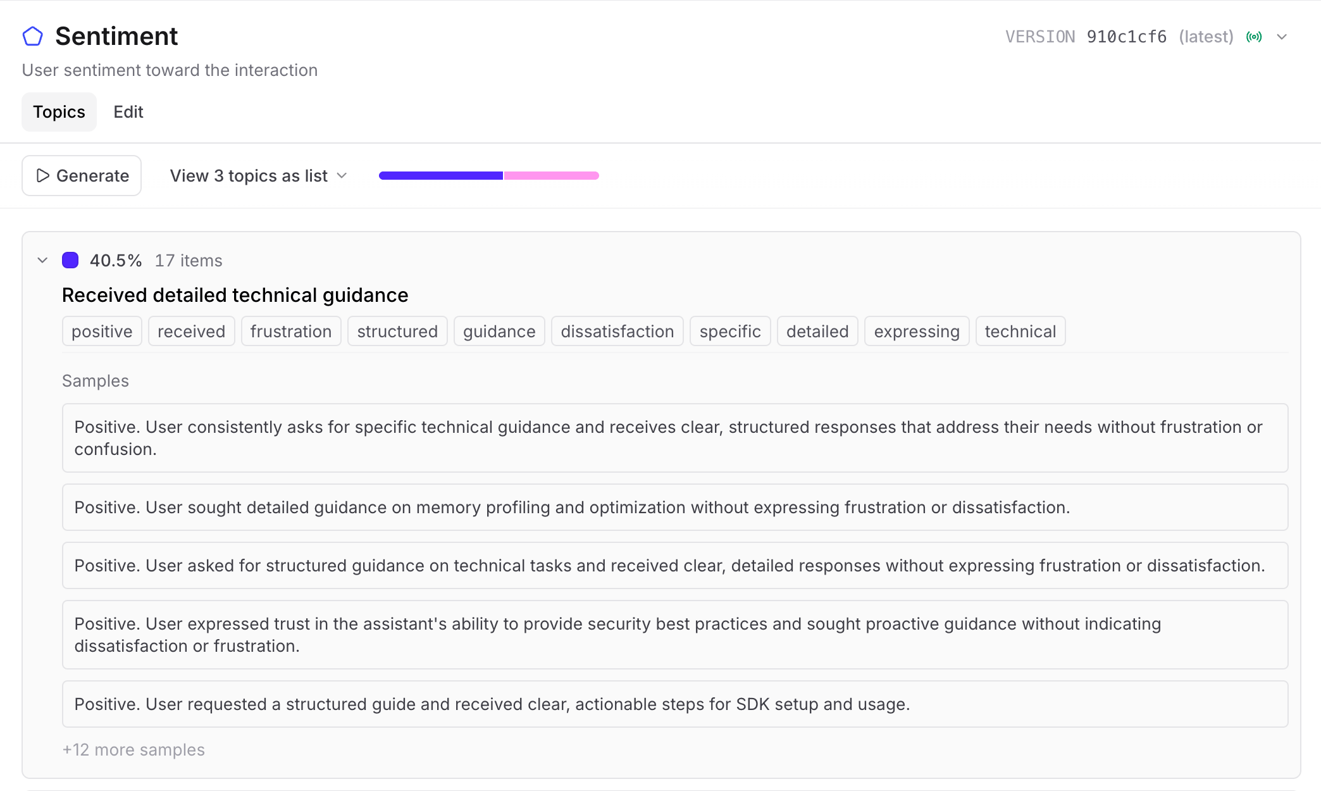Click the 'Received detailed technical guidance' title

(235, 296)
